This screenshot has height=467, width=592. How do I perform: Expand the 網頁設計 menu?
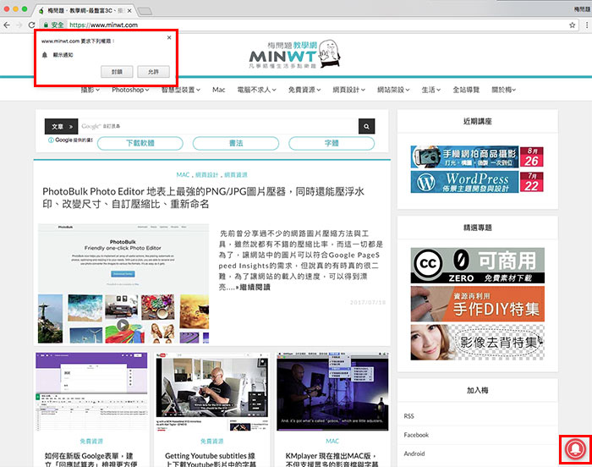coord(348,90)
